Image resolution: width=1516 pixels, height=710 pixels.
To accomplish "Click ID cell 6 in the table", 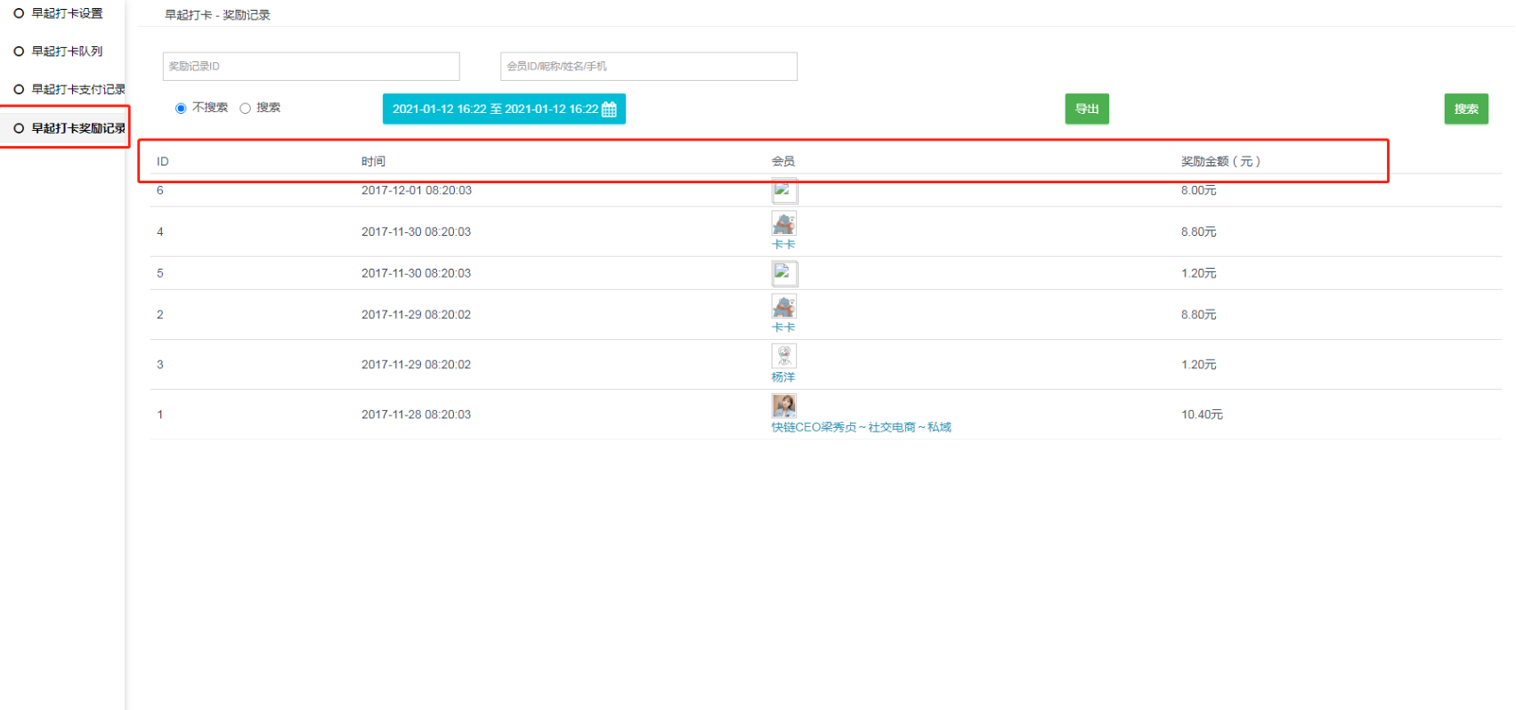I will [x=160, y=190].
